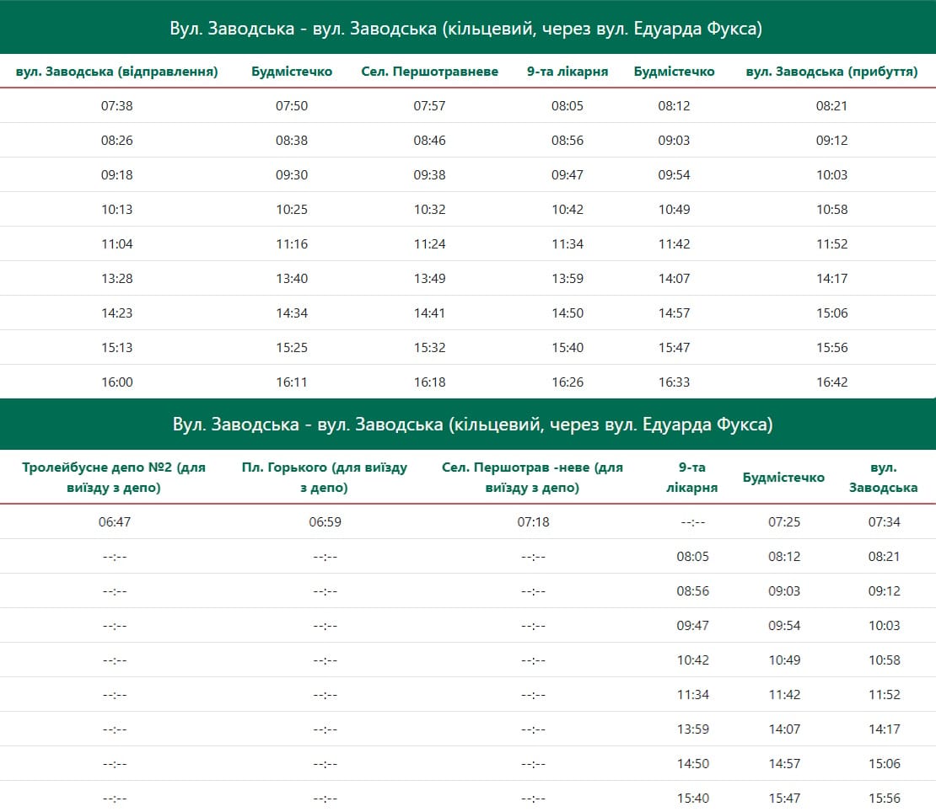Select the 13:28 departure time cell
The image size is (936, 812).
pyautogui.click(x=116, y=279)
